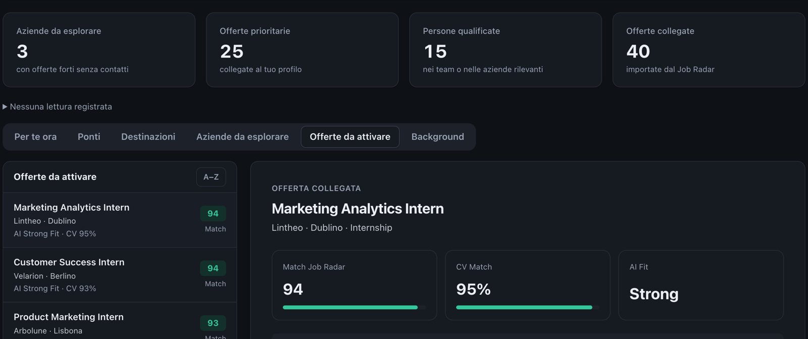Click 'con offerte forti senza contatti' caption

72,70
